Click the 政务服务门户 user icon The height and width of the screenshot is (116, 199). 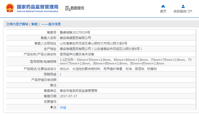(x=183, y=6)
